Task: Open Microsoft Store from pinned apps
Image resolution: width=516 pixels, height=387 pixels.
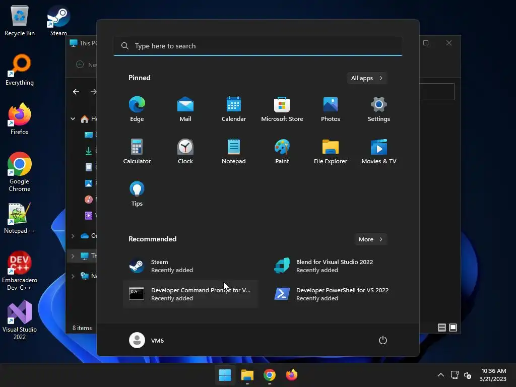Action: 282,109
